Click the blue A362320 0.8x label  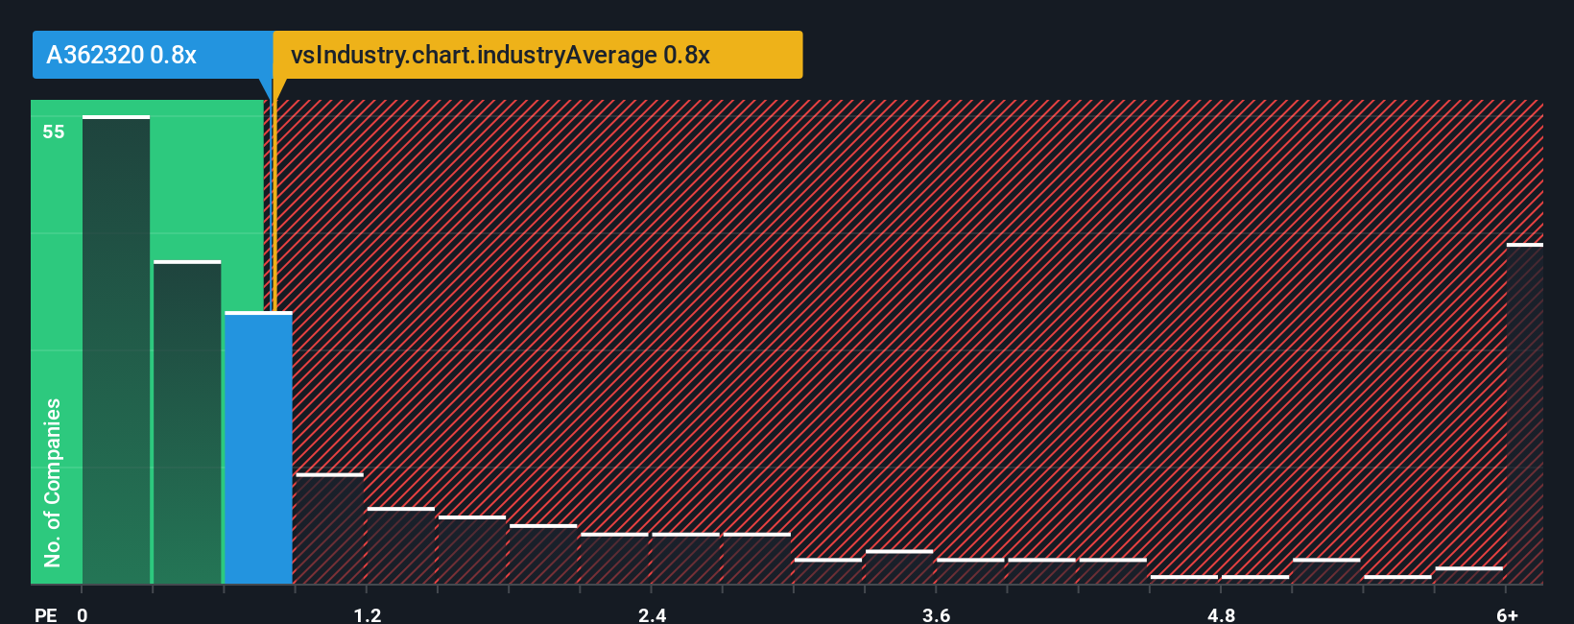click(x=153, y=55)
